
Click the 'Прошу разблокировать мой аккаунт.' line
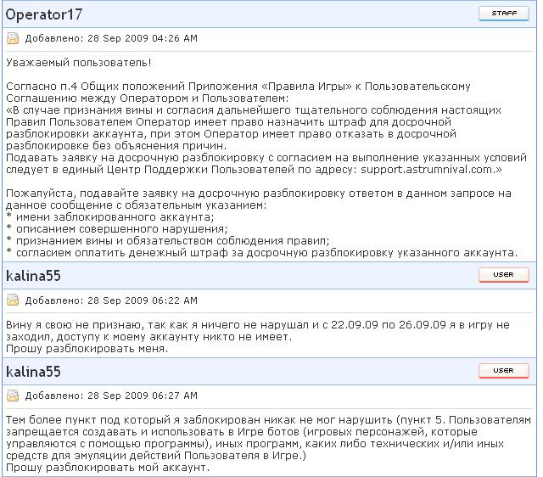click(x=107, y=468)
